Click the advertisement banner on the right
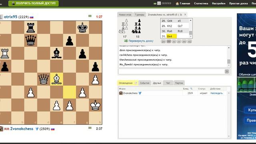This screenshot has width=256, height=144. (x=246, y=76)
